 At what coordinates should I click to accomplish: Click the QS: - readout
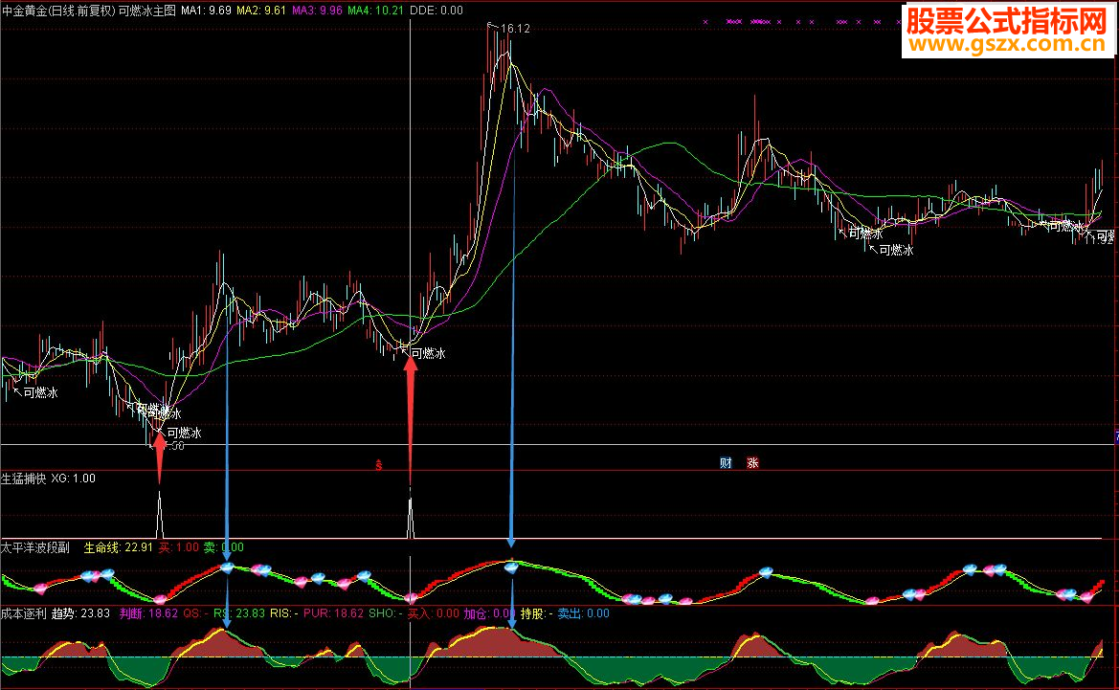coord(195,613)
